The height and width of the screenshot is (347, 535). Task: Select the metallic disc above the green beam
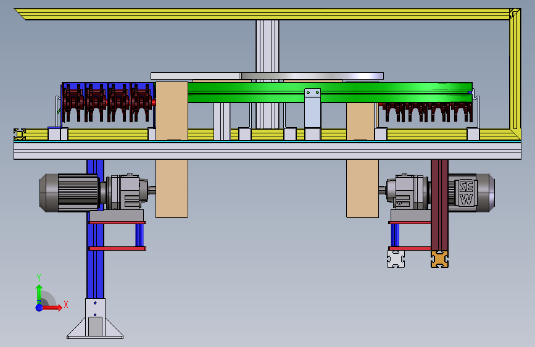312,76
